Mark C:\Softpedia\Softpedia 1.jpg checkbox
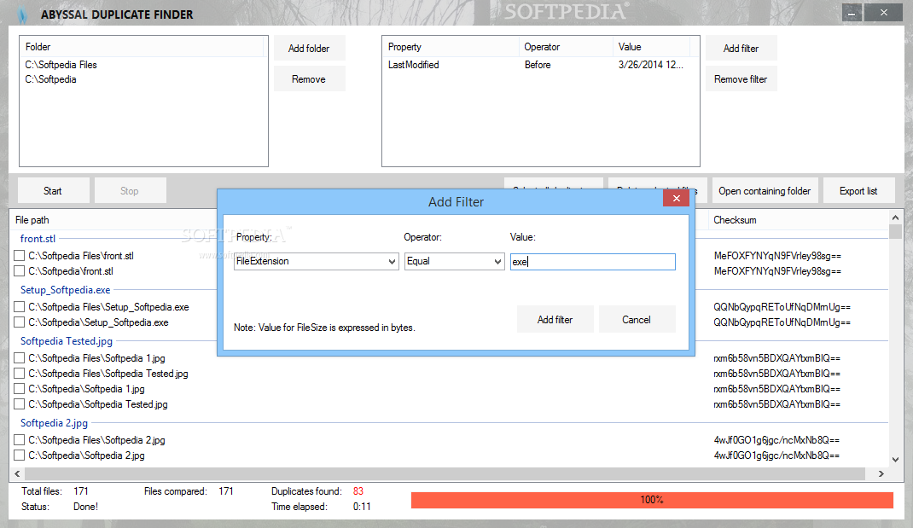913x528 pixels. (20, 388)
